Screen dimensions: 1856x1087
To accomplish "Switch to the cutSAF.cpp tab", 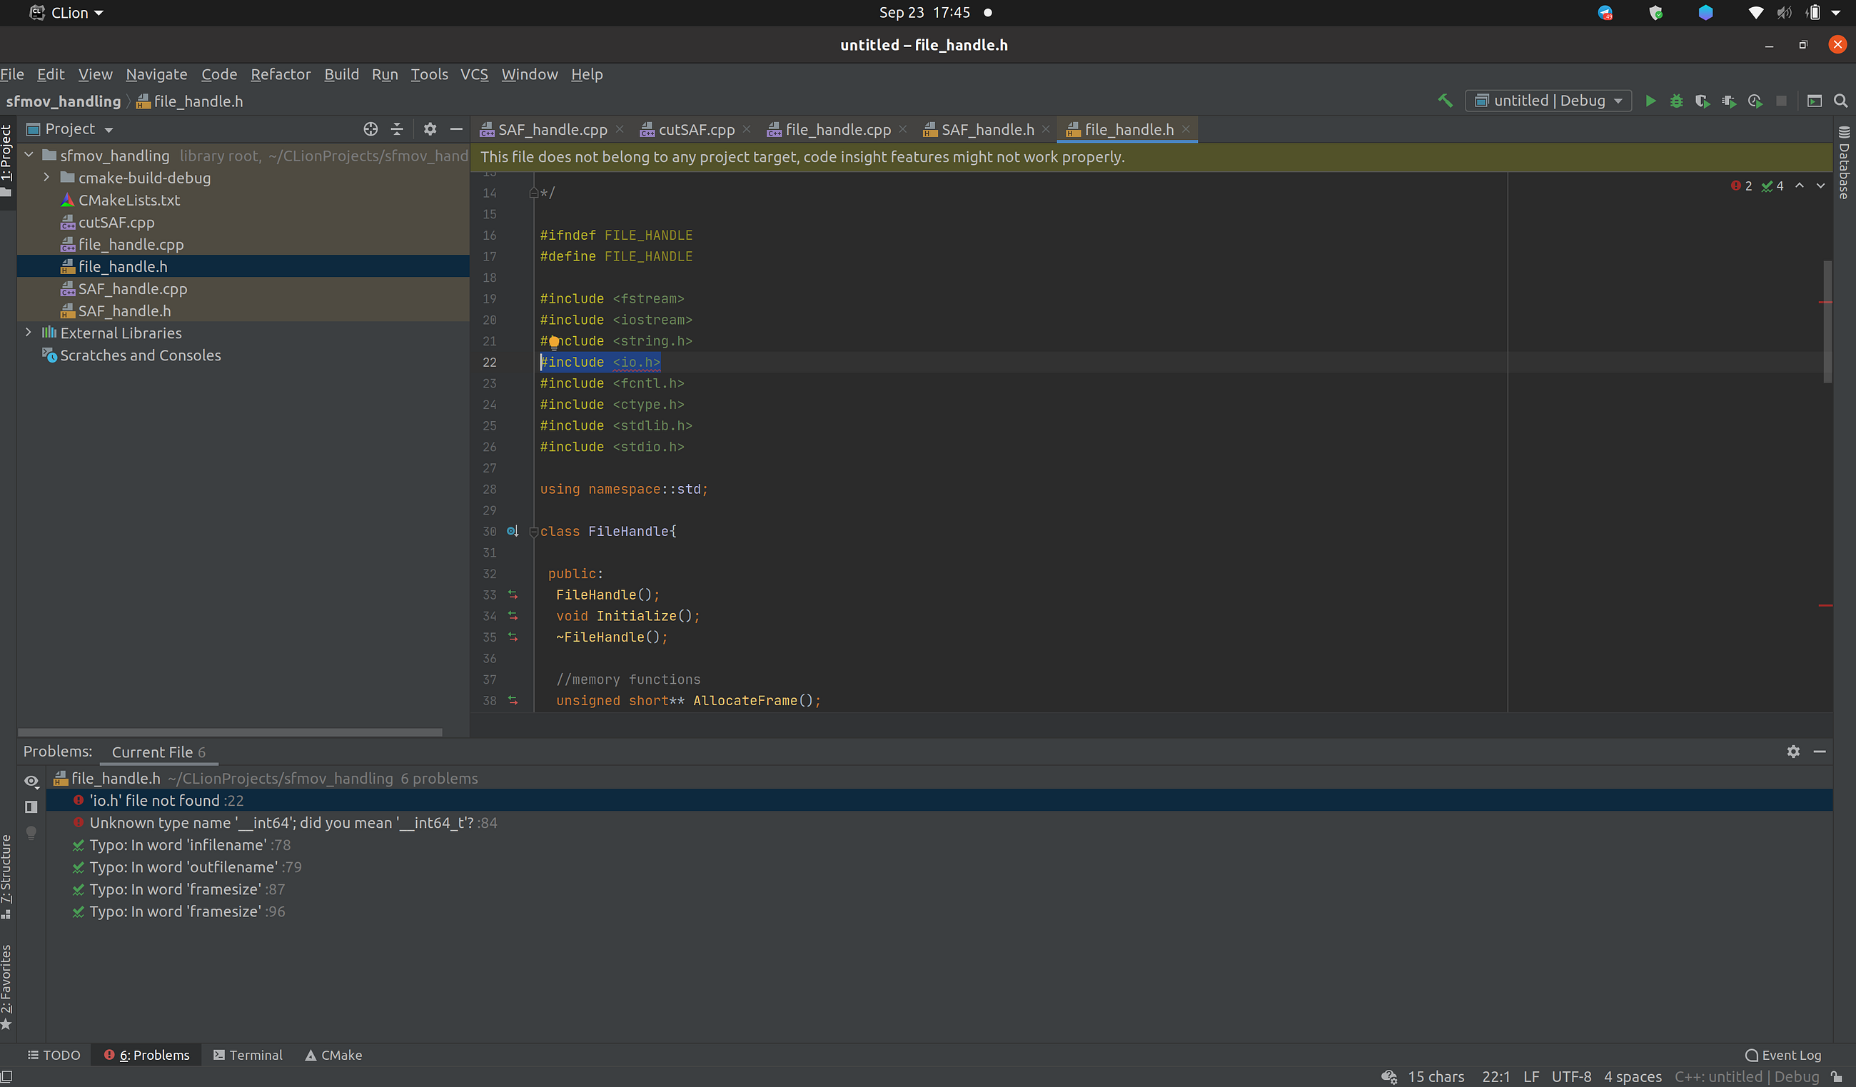I will point(695,130).
